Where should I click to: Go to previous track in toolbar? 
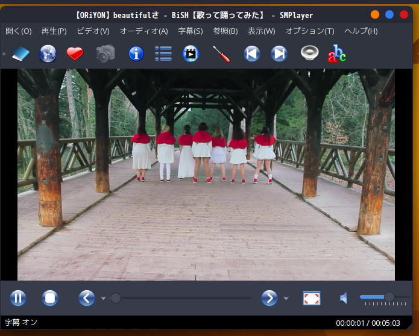(252, 54)
